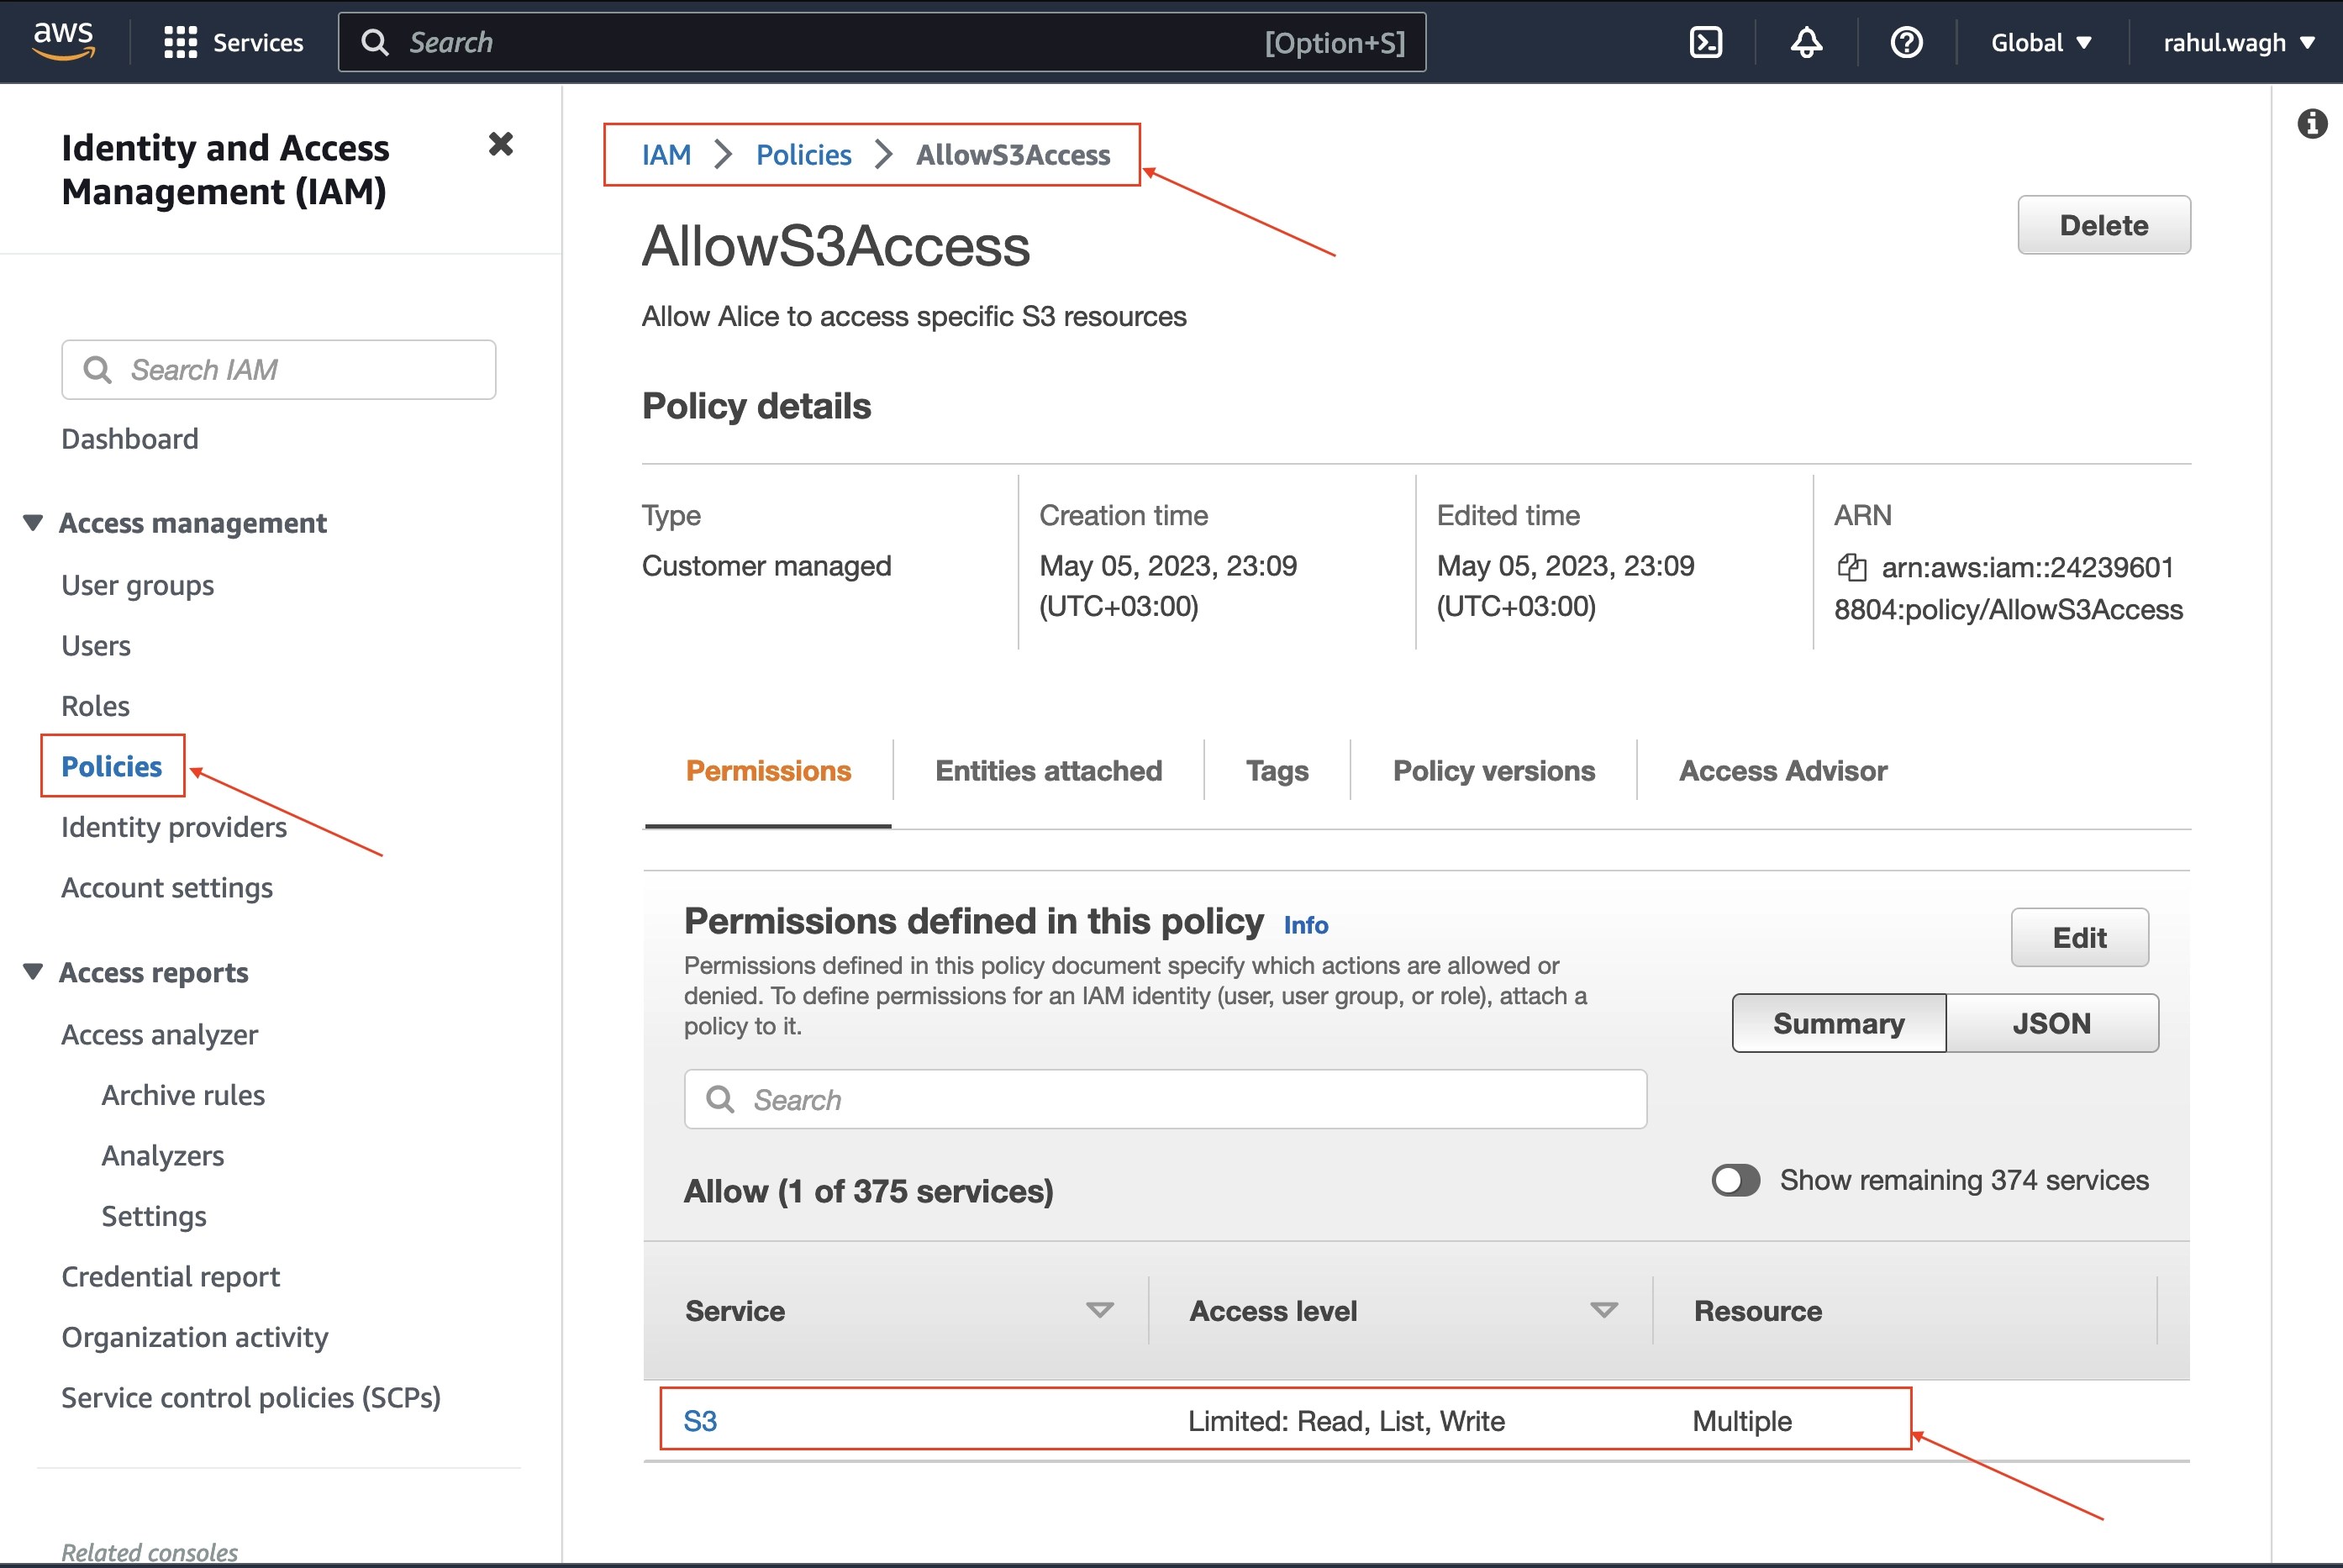The width and height of the screenshot is (2343, 1568).
Task: Sort by the Access level column arrow
Action: coord(1603,1310)
